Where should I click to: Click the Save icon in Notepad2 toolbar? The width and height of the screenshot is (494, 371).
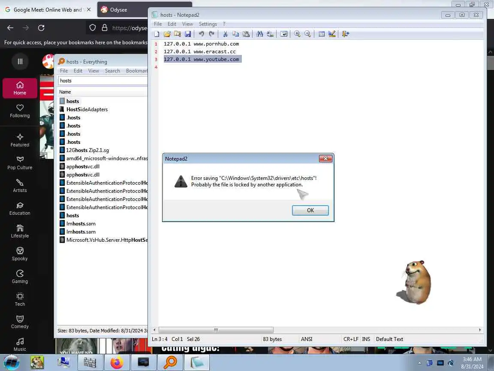click(188, 34)
